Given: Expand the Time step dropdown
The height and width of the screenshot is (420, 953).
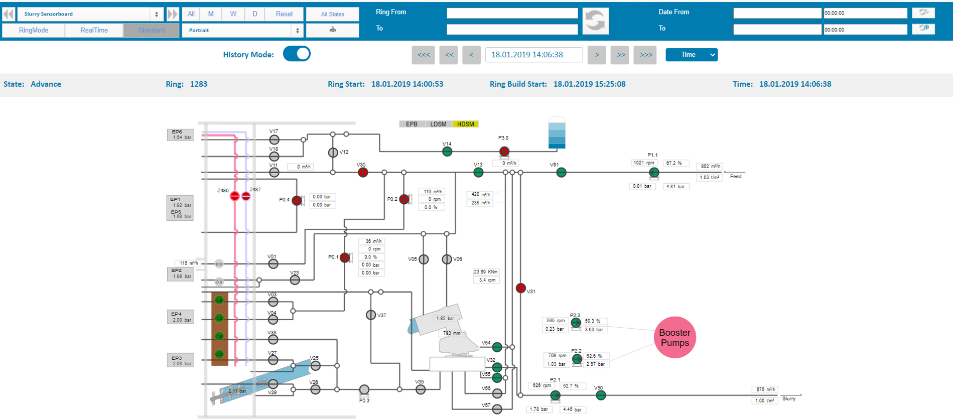Looking at the screenshot, I should 691,55.
